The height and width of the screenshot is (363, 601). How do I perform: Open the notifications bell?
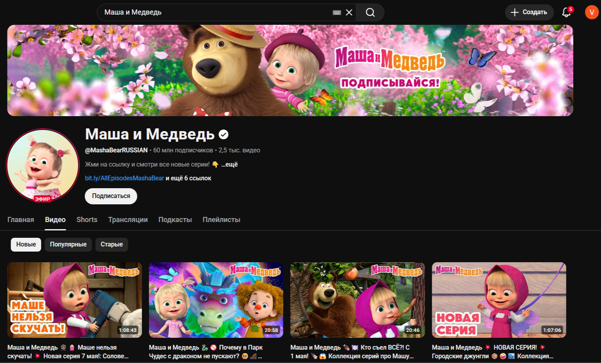point(567,12)
